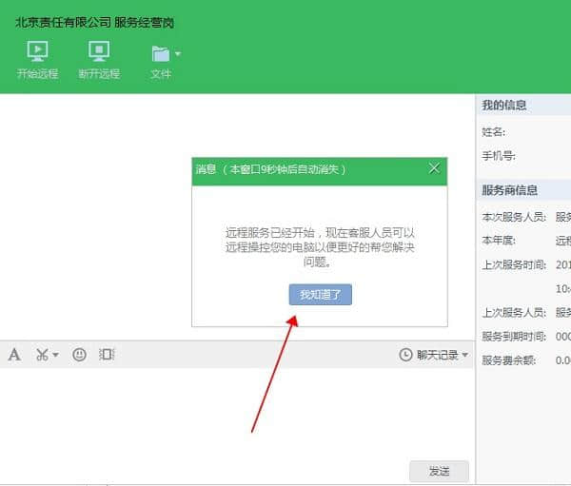Select the scissors screenshot tool
The width and height of the screenshot is (571, 486).
(x=42, y=355)
